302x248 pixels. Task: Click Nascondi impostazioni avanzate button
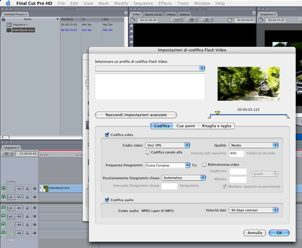click(136, 115)
